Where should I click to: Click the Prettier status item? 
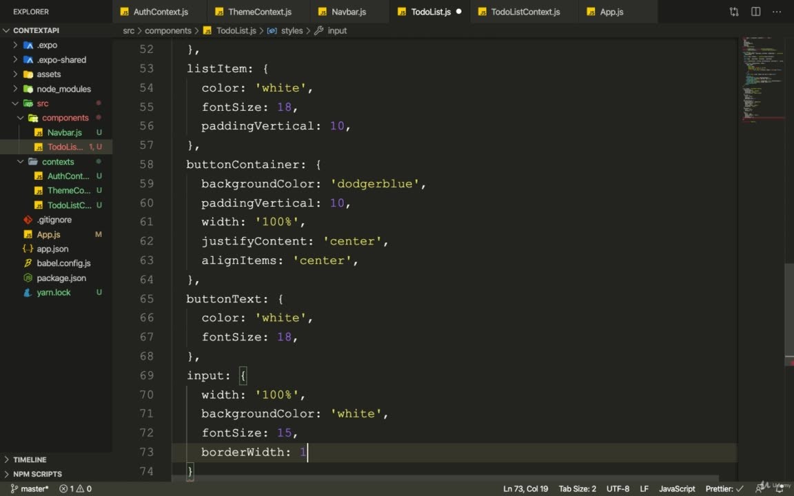pos(724,489)
